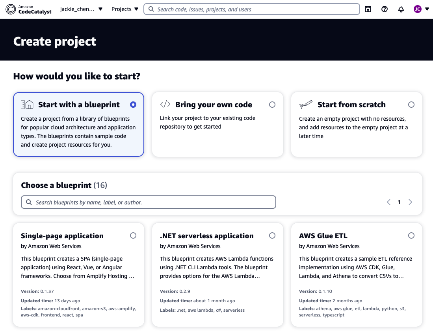Click the Amazon CodeCatalyst logo
The height and width of the screenshot is (331, 433).
[x=28, y=9]
